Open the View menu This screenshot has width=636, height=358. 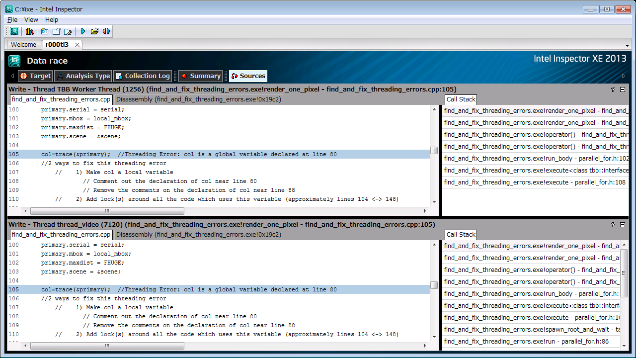point(31,19)
